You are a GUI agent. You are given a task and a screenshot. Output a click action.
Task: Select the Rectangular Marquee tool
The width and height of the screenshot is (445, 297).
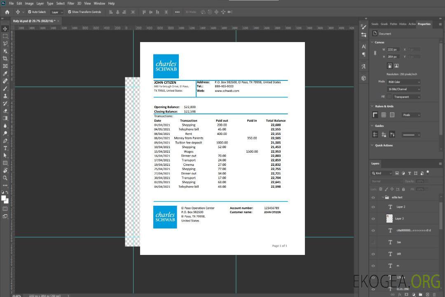5,36
